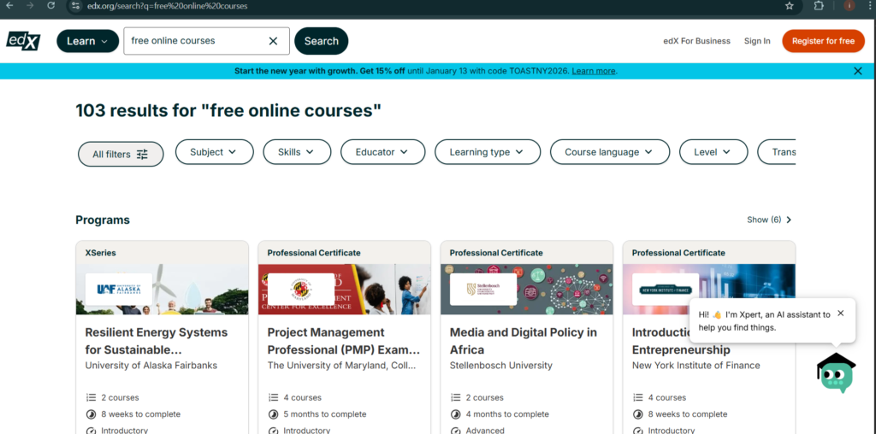Click the browser address bar URL
Screen dimensions: 876x434
pos(167,6)
